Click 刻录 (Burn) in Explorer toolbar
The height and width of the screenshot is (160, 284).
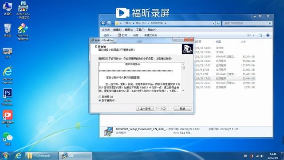(x=136, y=35)
